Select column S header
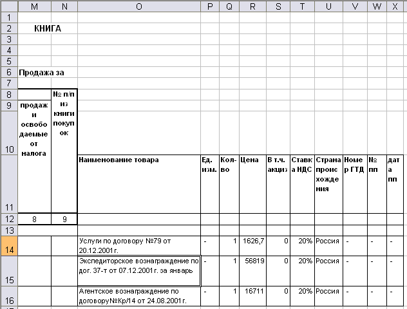 point(278,6)
